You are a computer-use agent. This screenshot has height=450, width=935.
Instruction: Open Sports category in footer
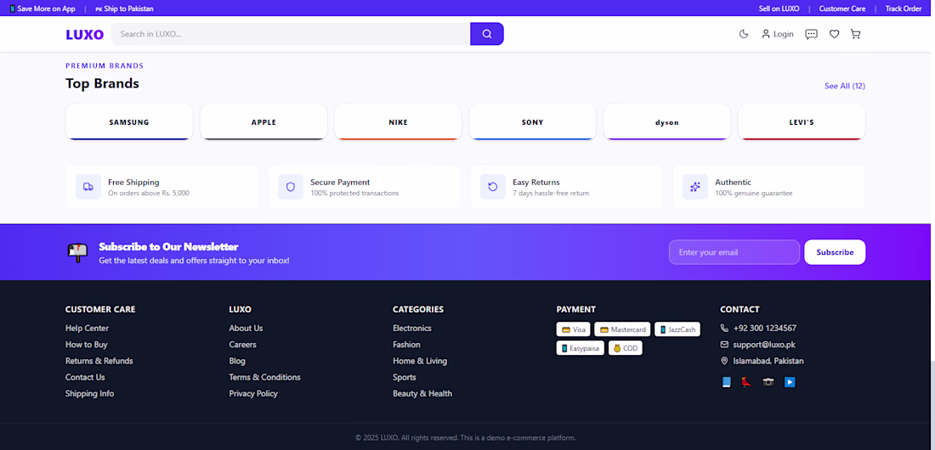click(x=405, y=377)
